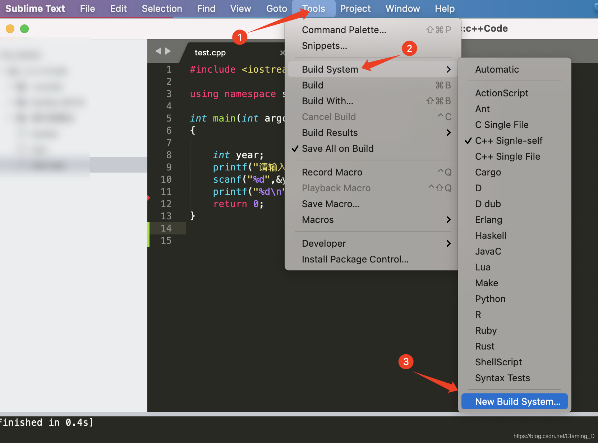Select D dub build system

click(514, 204)
